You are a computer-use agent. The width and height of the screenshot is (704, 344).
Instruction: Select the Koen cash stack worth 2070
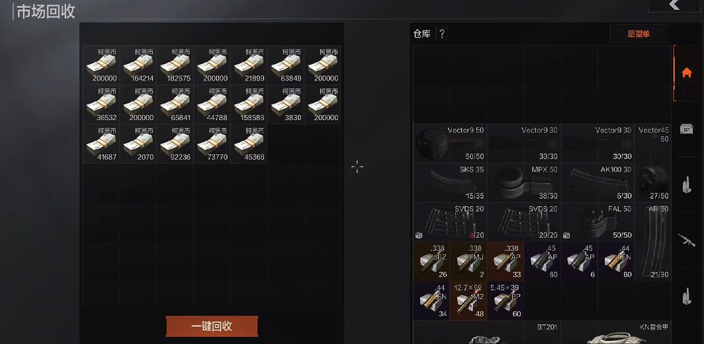coord(138,143)
